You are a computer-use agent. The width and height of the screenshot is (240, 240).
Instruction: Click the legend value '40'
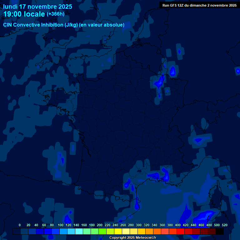[x=36, y=225]
